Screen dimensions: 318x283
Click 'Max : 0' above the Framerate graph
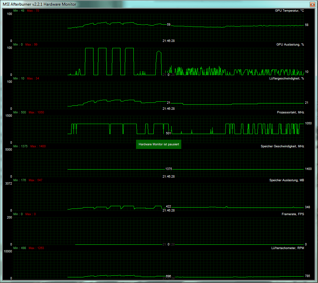[x=30, y=214]
